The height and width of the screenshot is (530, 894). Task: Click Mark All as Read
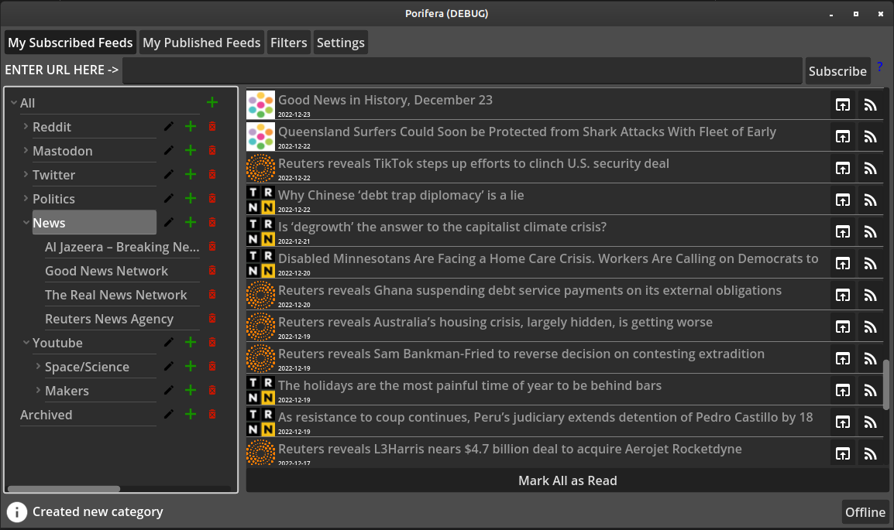coord(567,480)
